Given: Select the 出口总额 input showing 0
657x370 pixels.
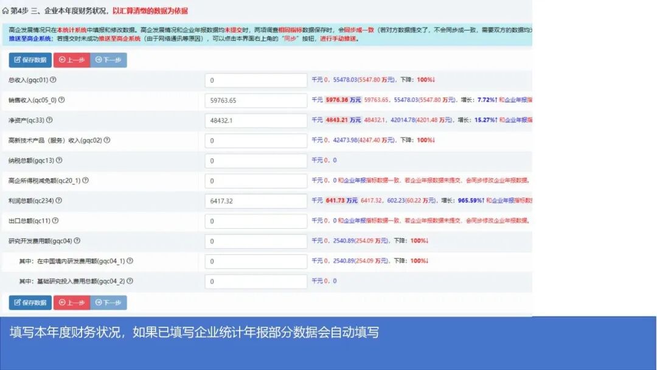Looking at the screenshot, I should tap(255, 220).
